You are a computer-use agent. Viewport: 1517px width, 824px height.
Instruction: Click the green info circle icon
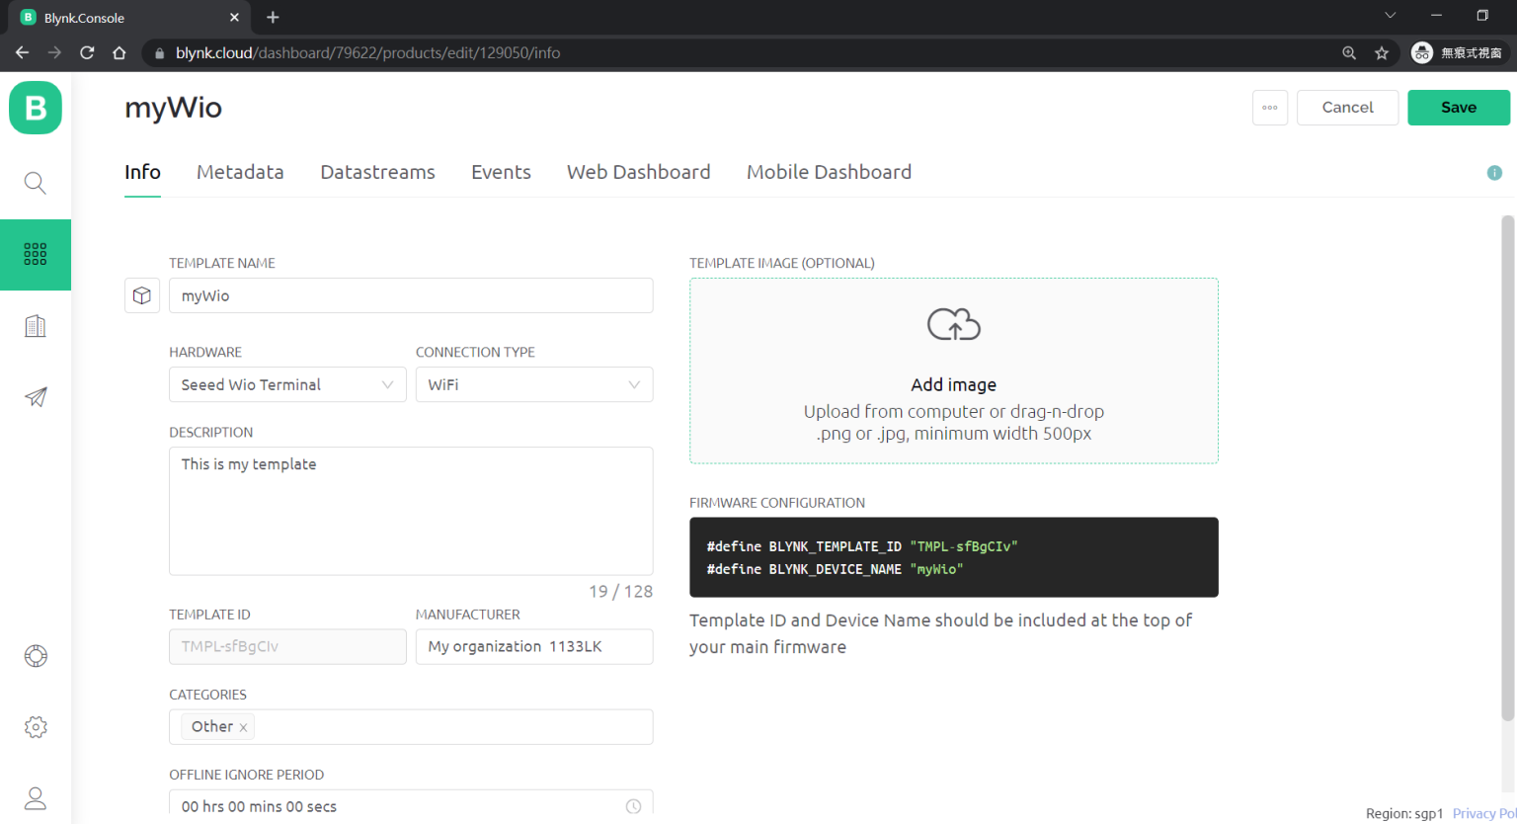[x=1494, y=173]
